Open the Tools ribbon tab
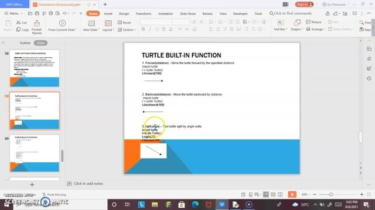The width and height of the screenshot is (375, 210). [x=258, y=13]
